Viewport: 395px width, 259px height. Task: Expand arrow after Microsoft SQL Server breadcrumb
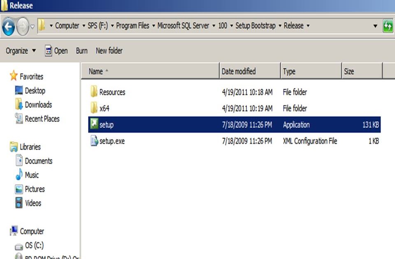point(214,25)
